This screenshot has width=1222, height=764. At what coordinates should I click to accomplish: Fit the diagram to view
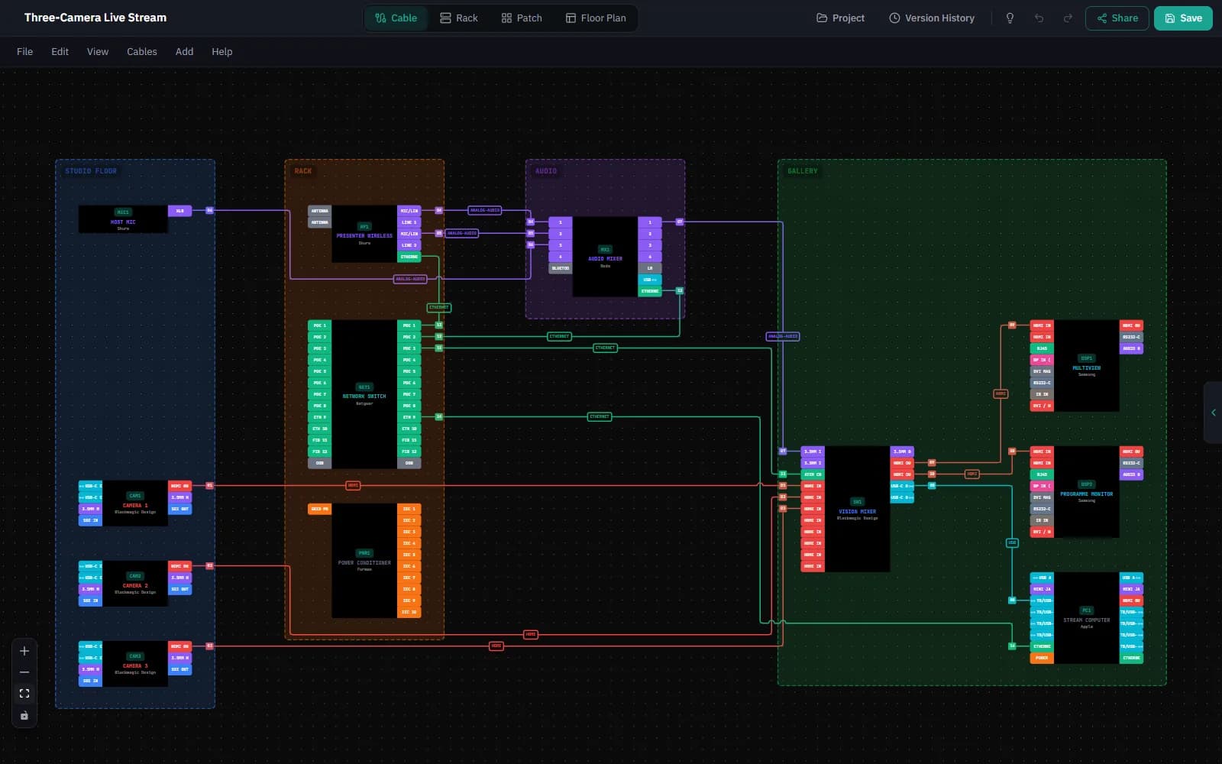(x=24, y=694)
